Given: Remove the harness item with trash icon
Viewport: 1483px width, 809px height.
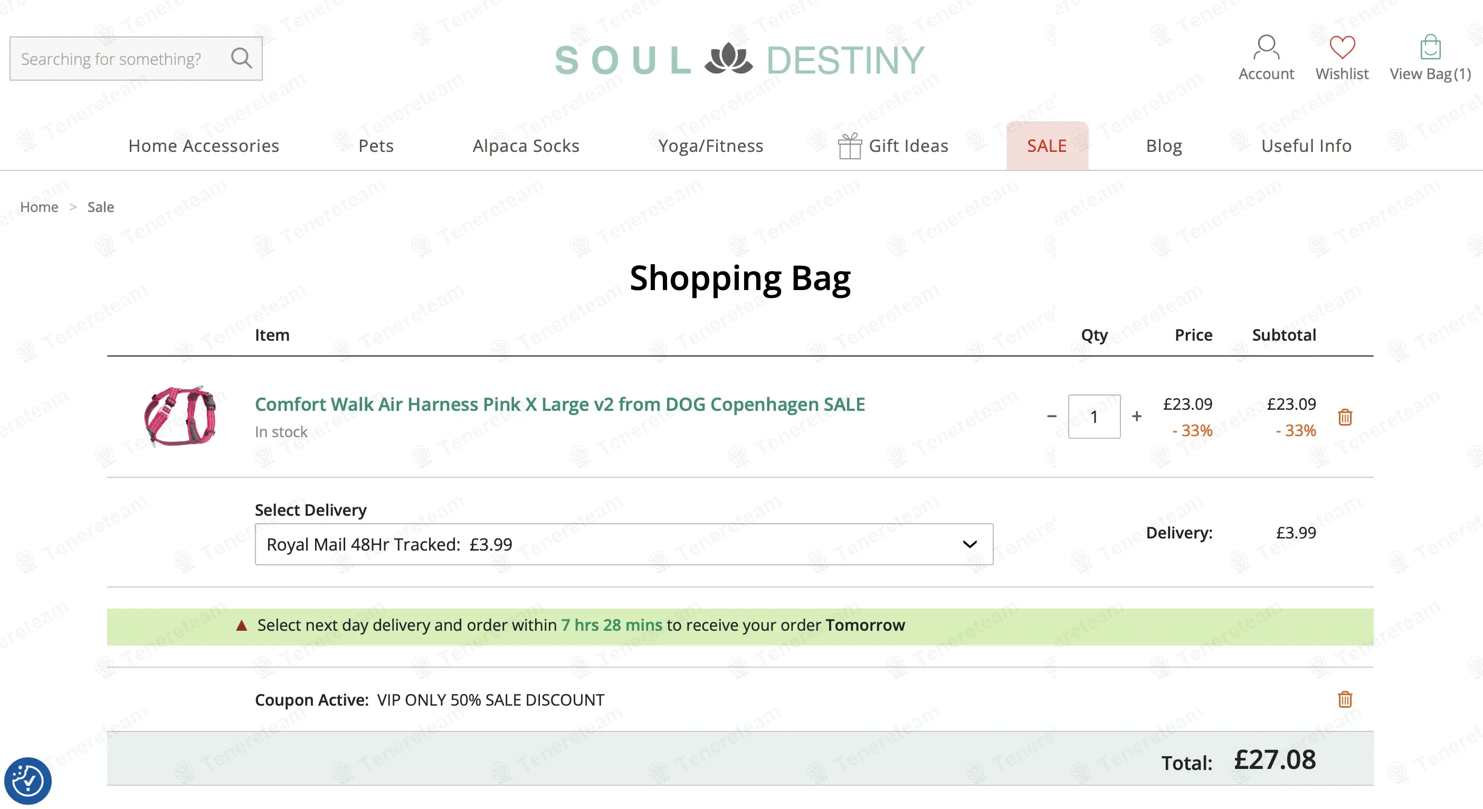Looking at the screenshot, I should coord(1345,417).
